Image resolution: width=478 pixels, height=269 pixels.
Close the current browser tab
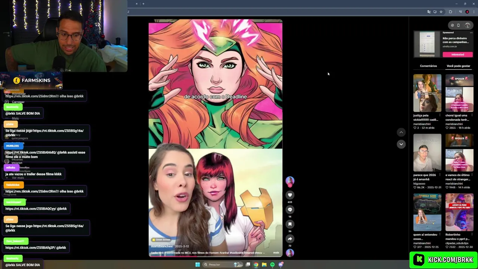click(x=137, y=4)
